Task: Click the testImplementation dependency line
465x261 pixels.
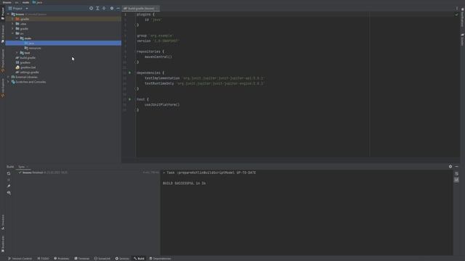Action: pos(204,78)
